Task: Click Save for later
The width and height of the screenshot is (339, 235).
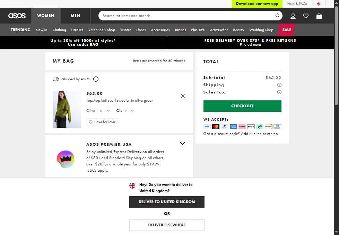Action: tap(103, 122)
